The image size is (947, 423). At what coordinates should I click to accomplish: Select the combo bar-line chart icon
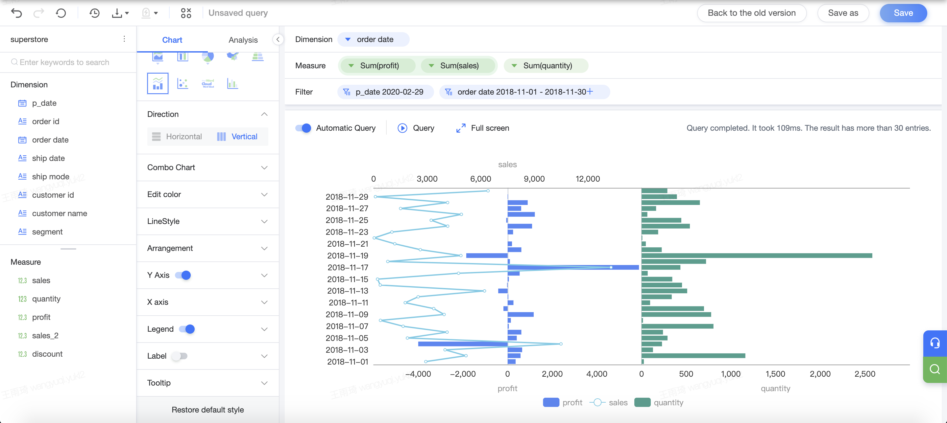[x=158, y=83]
